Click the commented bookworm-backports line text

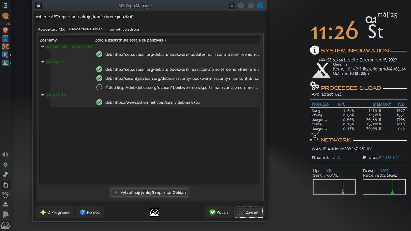(181, 87)
